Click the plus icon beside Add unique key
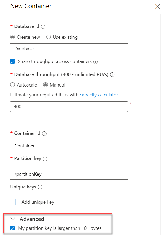This screenshot has height=235, width=161. pos(15,202)
